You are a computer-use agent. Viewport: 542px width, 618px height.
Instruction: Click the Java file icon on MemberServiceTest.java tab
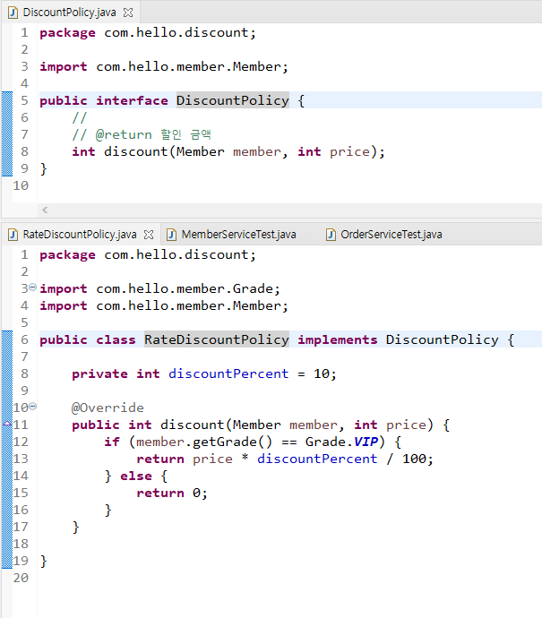(171, 235)
